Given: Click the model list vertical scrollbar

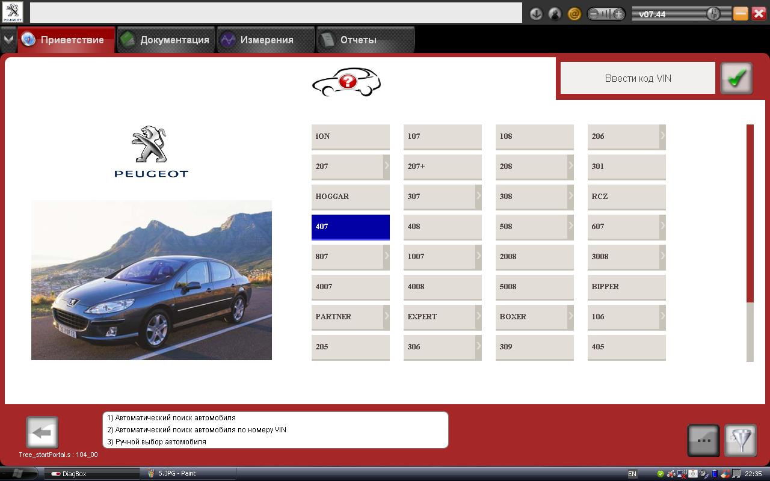Looking at the screenshot, I should point(750,243).
